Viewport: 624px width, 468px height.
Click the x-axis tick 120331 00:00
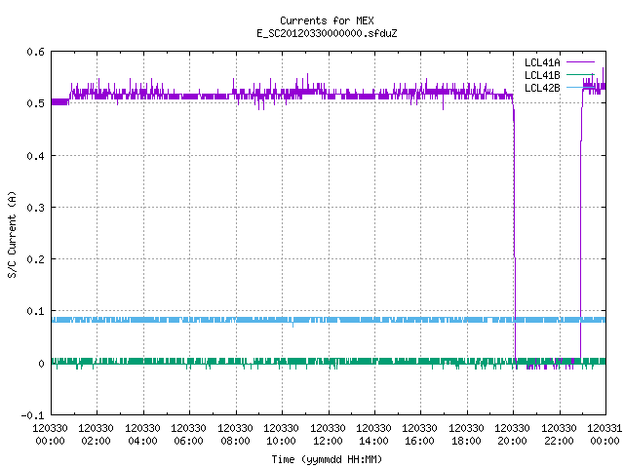[x=604, y=435]
